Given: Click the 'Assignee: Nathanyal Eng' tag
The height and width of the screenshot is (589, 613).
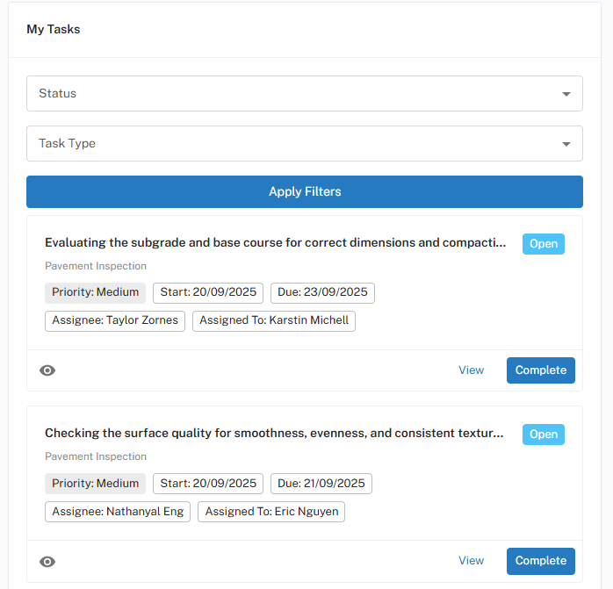Looking at the screenshot, I should coord(118,512).
